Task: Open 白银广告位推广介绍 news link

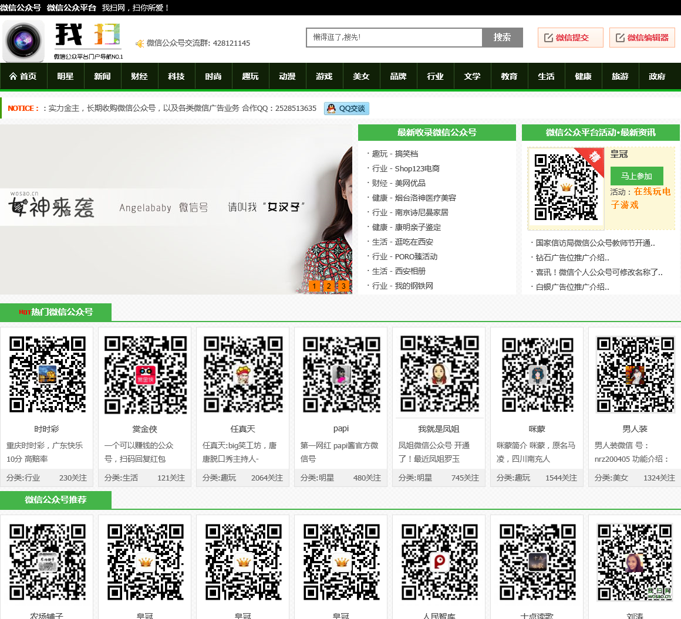Action: [572, 287]
